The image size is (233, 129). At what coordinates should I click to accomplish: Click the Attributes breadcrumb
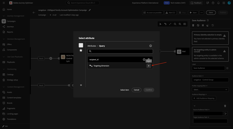(92, 46)
